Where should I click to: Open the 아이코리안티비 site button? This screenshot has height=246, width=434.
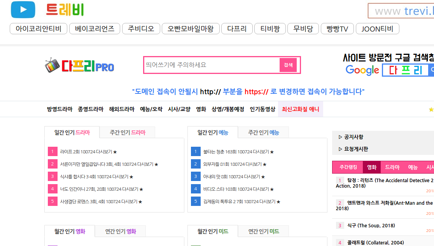click(38, 28)
